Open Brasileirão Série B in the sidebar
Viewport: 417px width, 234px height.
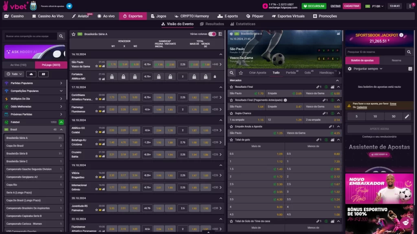click(34, 153)
